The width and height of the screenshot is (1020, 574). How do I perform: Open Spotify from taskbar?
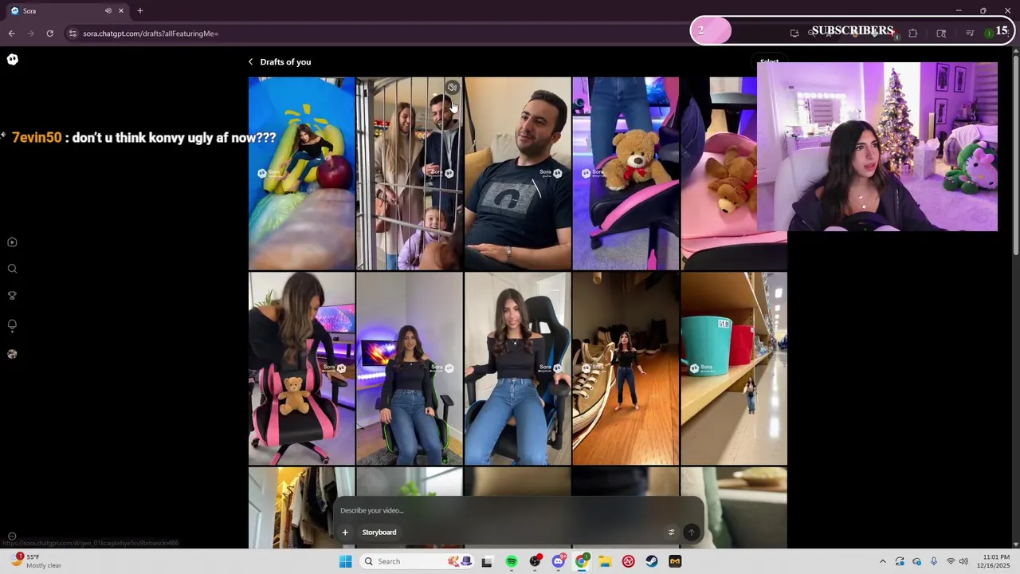point(512,561)
